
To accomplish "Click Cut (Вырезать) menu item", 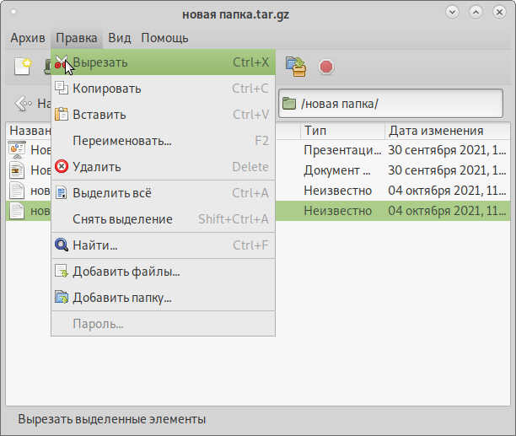I will point(100,62).
